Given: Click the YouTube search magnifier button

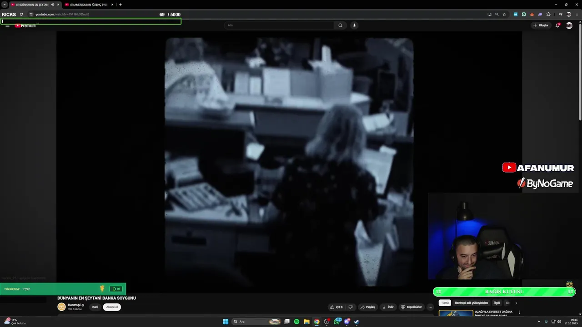Looking at the screenshot, I should pyautogui.click(x=340, y=25).
